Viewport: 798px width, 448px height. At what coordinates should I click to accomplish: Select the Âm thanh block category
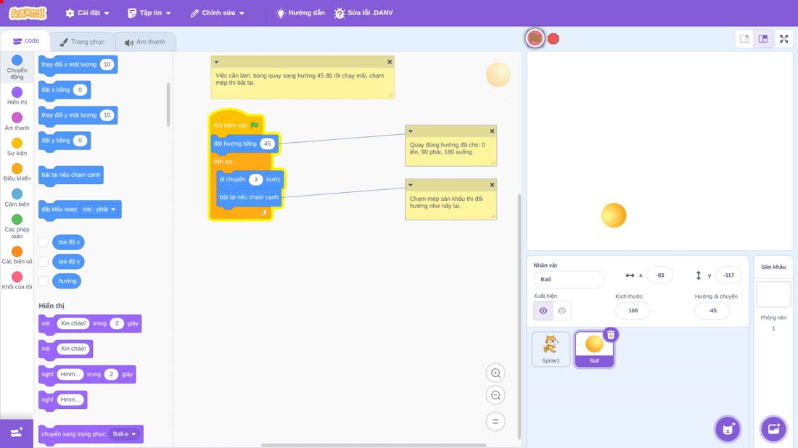[x=17, y=122]
